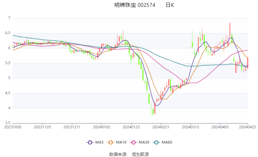Click the 20240425 date axis label
Image resolution: width=258 pixels, height=157 pixels.
click(x=247, y=127)
